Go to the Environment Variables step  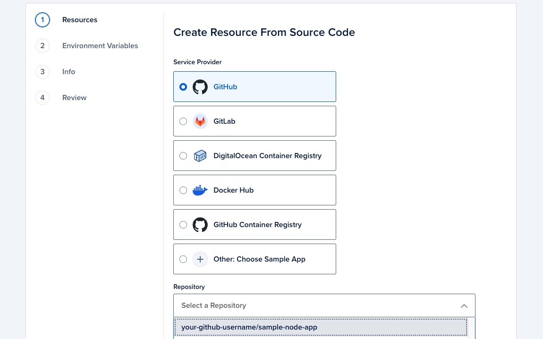pyautogui.click(x=100, y=46)
